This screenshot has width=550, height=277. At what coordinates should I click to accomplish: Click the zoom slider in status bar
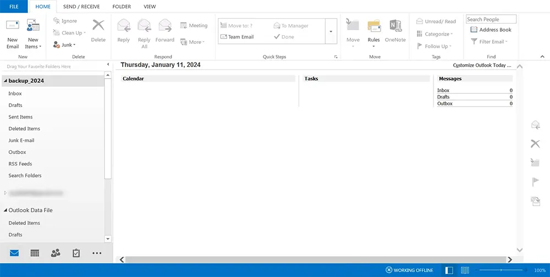tap(501, 270)
